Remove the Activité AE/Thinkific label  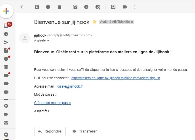coord(132,22)
